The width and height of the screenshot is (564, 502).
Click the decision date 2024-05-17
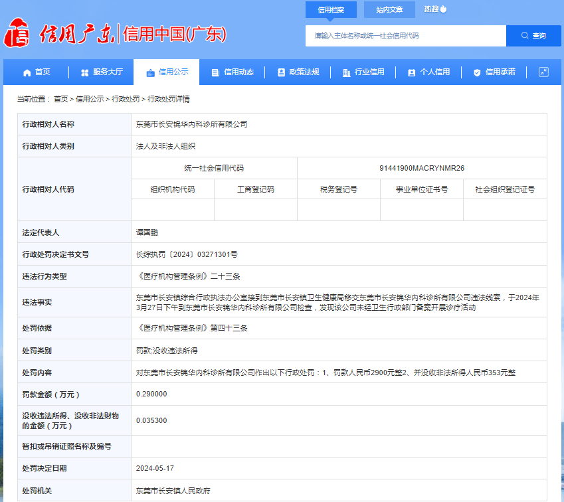(x=155, y=468)
